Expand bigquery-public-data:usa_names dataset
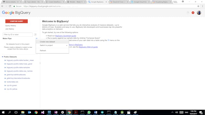The height and width of the screenshot is (115, 205). coord(5,71)
